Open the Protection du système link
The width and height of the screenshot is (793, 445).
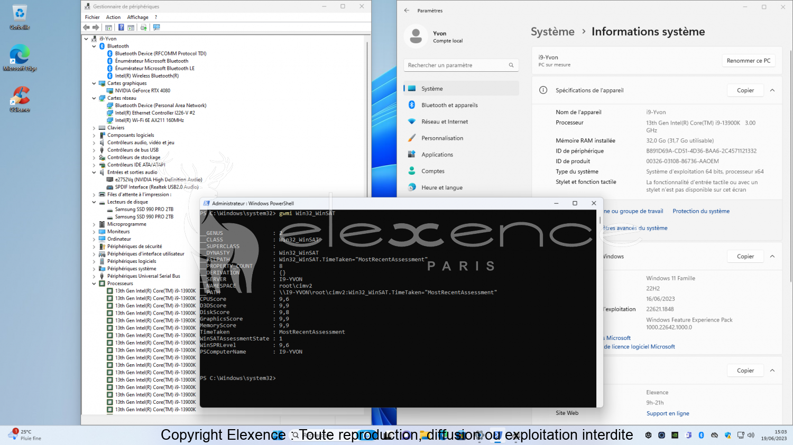(701, 211)
